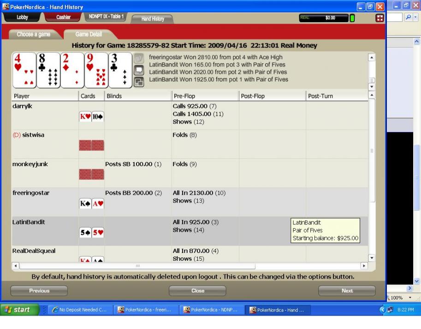Viewport: 421px width, 329px height.
Task: Open zoom 100% dropdown arrow in browser
Action: pyautogui.click(x=410, y=297)
